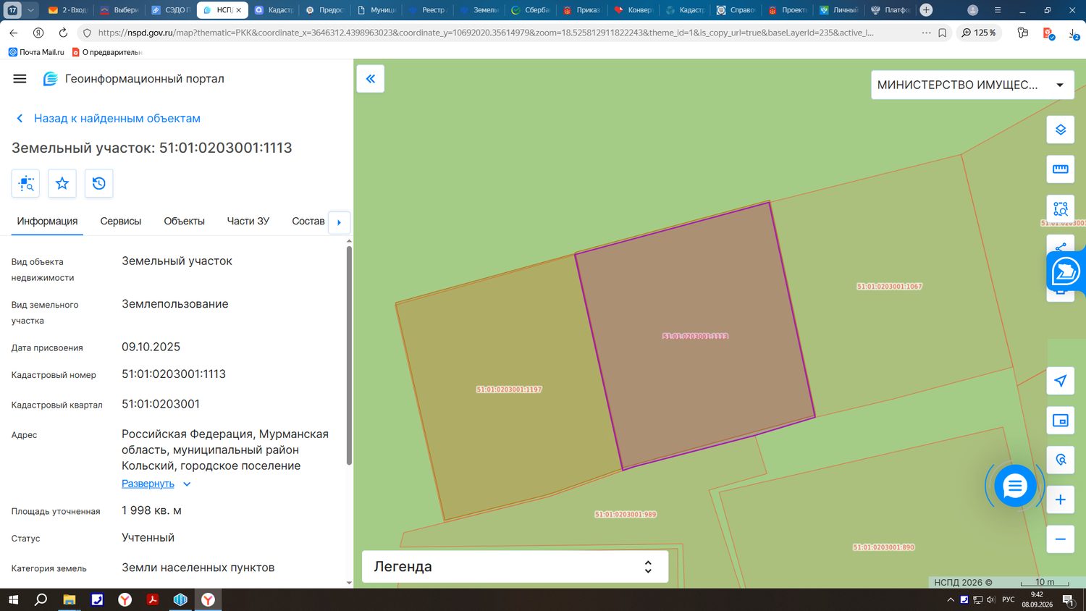Toggle the overview mini-map button
Viewport: 1086px width, 611px height.
(1061, 421)
